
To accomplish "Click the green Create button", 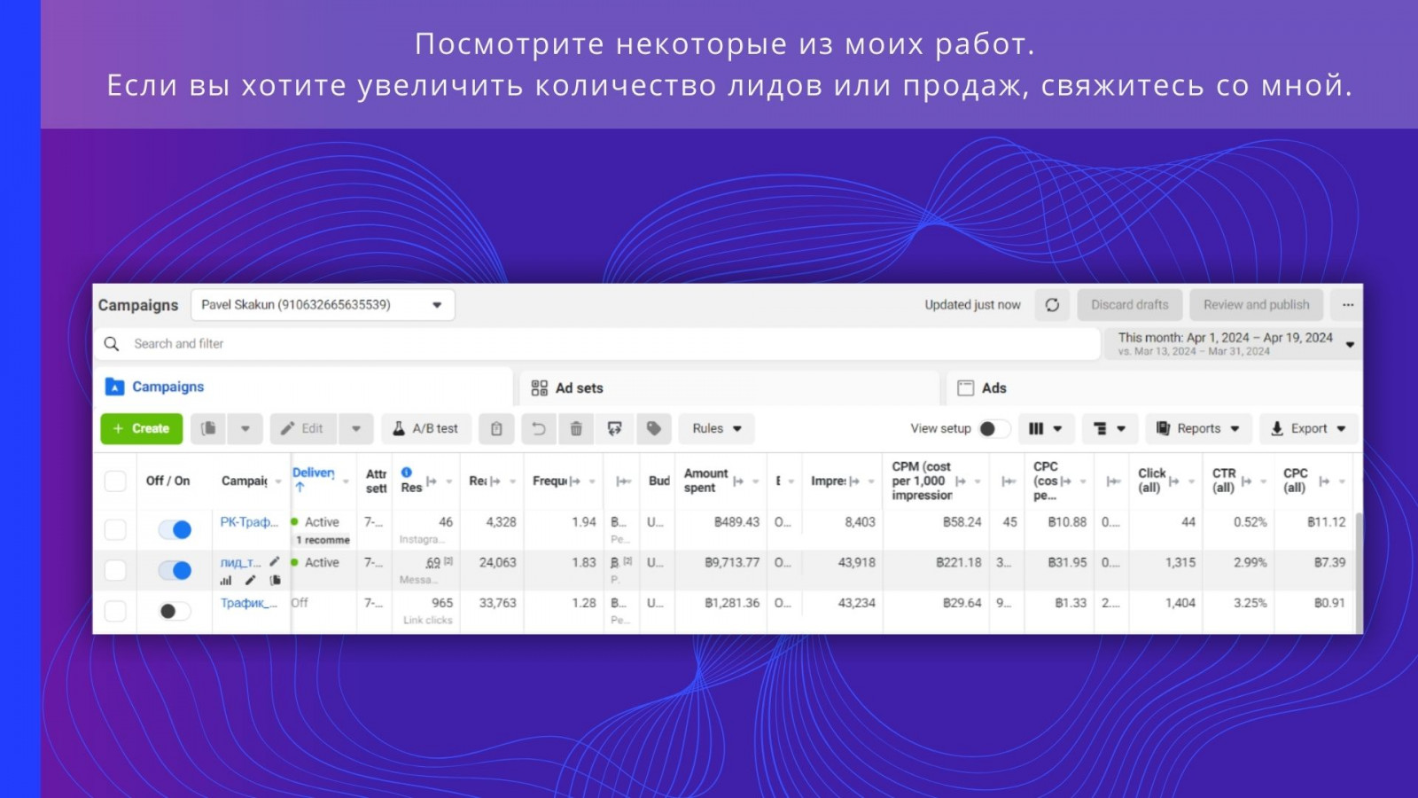I will tap(142, 428).
